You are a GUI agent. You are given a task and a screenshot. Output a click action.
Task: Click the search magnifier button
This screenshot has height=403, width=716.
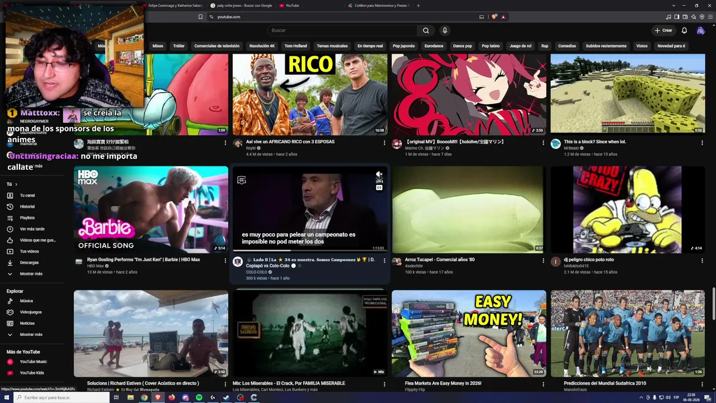pos(426,30)
